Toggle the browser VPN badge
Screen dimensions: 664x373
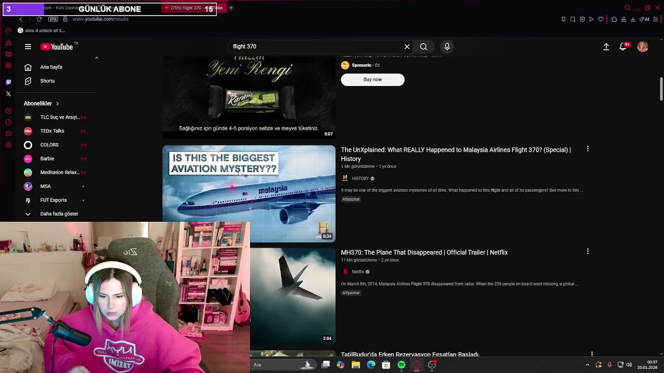(53, 19)
